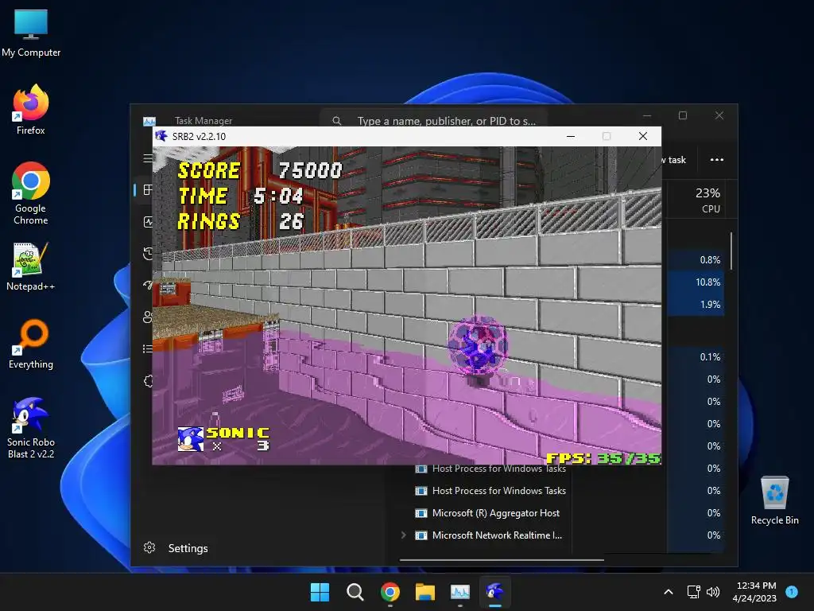Sort by the 23% CPU column header
814x611 pixels.
pyautogui.click(x=707, y=200)
